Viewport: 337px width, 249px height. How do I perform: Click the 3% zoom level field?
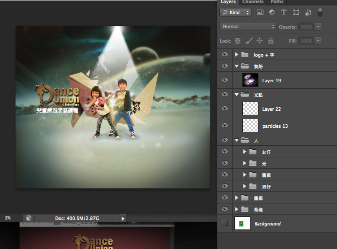coord(8,218)
